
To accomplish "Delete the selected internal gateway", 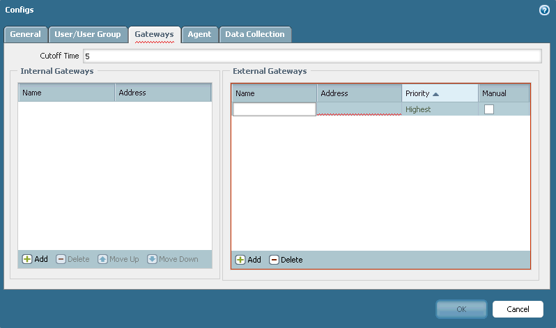I will pos(72,259).
